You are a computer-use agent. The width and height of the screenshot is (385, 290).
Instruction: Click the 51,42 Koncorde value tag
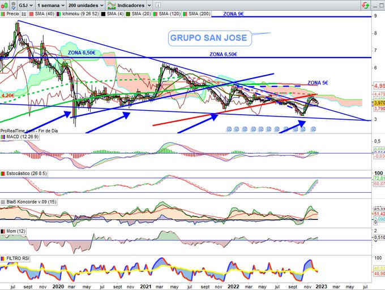379,214
